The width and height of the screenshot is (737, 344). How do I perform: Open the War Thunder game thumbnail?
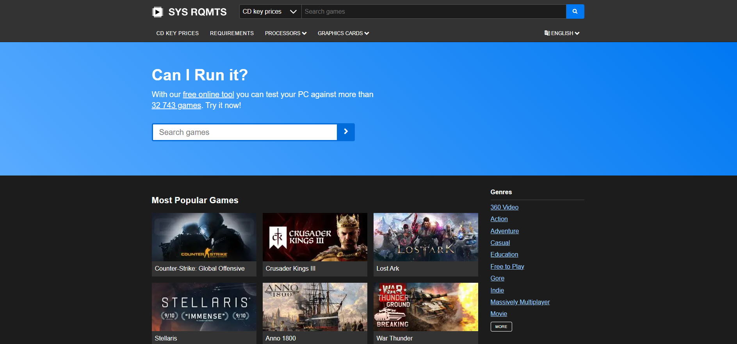pyautogui.click(x=426, y=307)
